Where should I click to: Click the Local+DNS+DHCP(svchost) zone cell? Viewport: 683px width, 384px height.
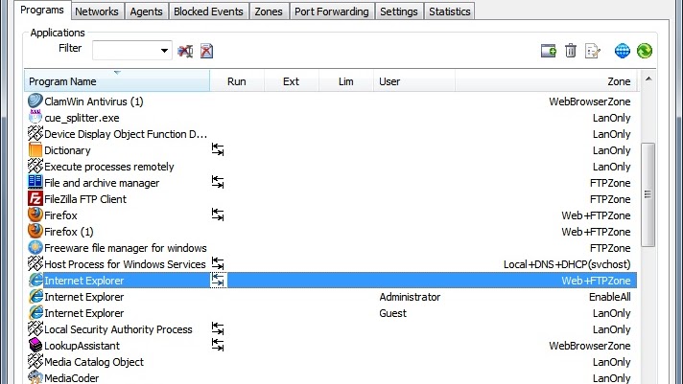567,264
